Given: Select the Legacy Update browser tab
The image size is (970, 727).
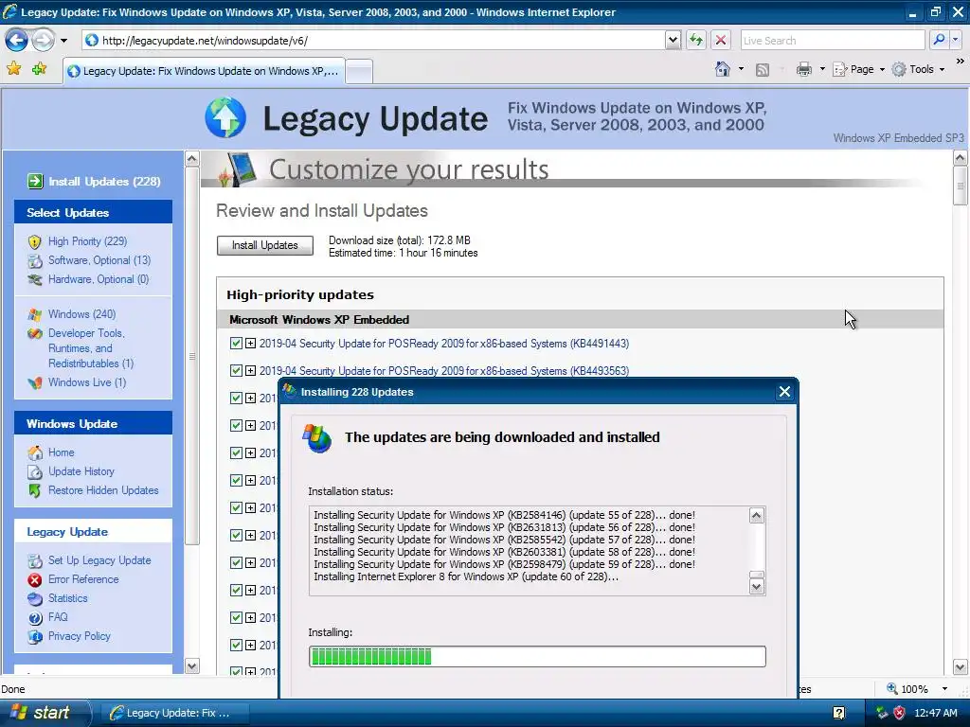Looking at the screenshot, I should 204,71.
